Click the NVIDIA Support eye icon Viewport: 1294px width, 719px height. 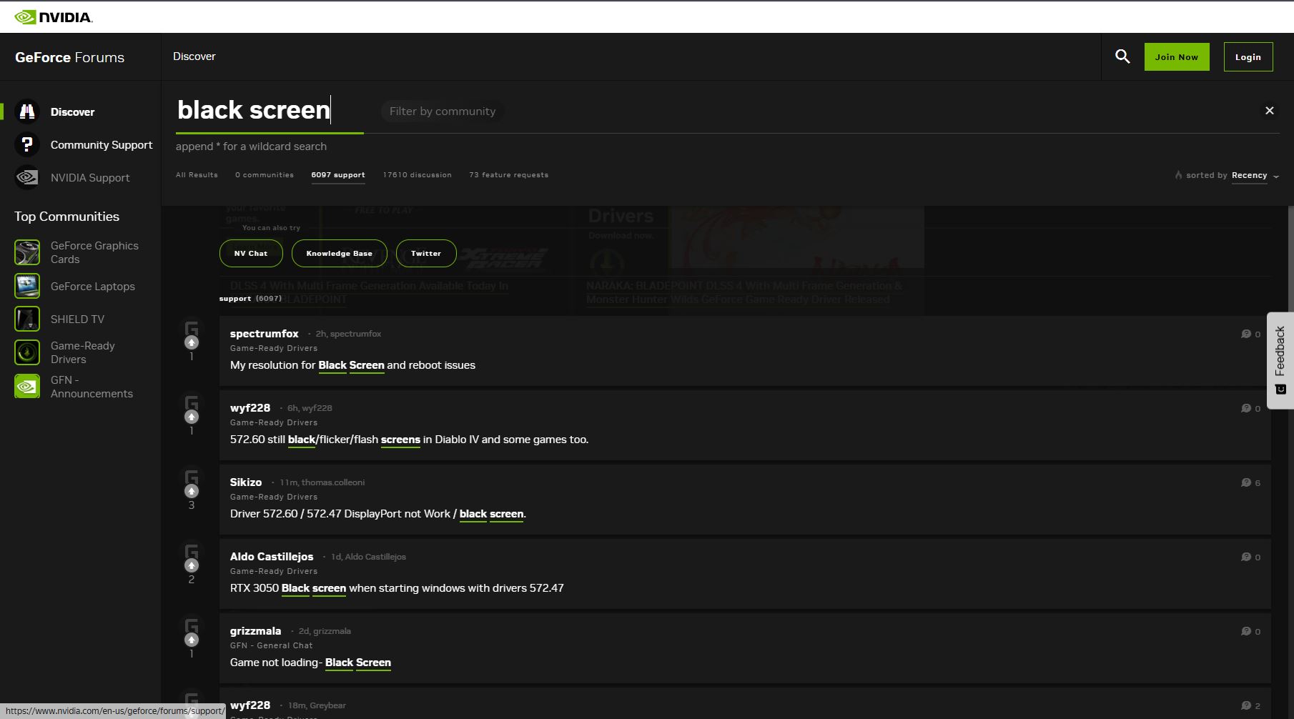[x=27, y=177]
